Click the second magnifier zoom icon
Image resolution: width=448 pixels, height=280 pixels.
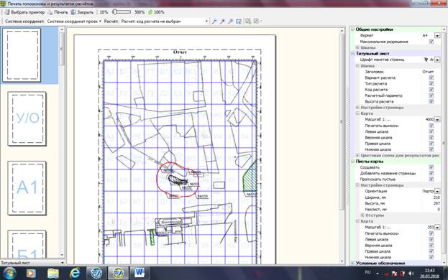[222, 22]
